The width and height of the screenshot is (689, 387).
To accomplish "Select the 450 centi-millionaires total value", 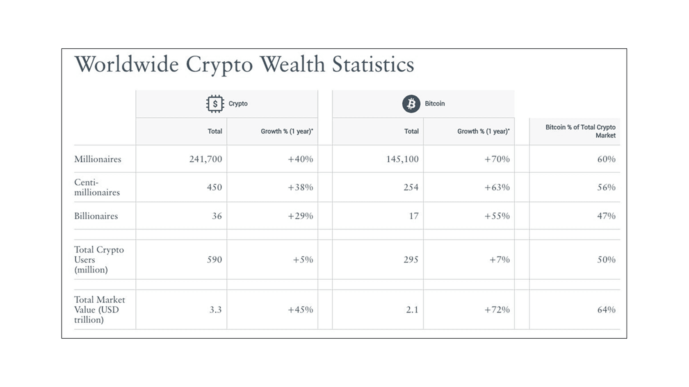I will [214, 187].
